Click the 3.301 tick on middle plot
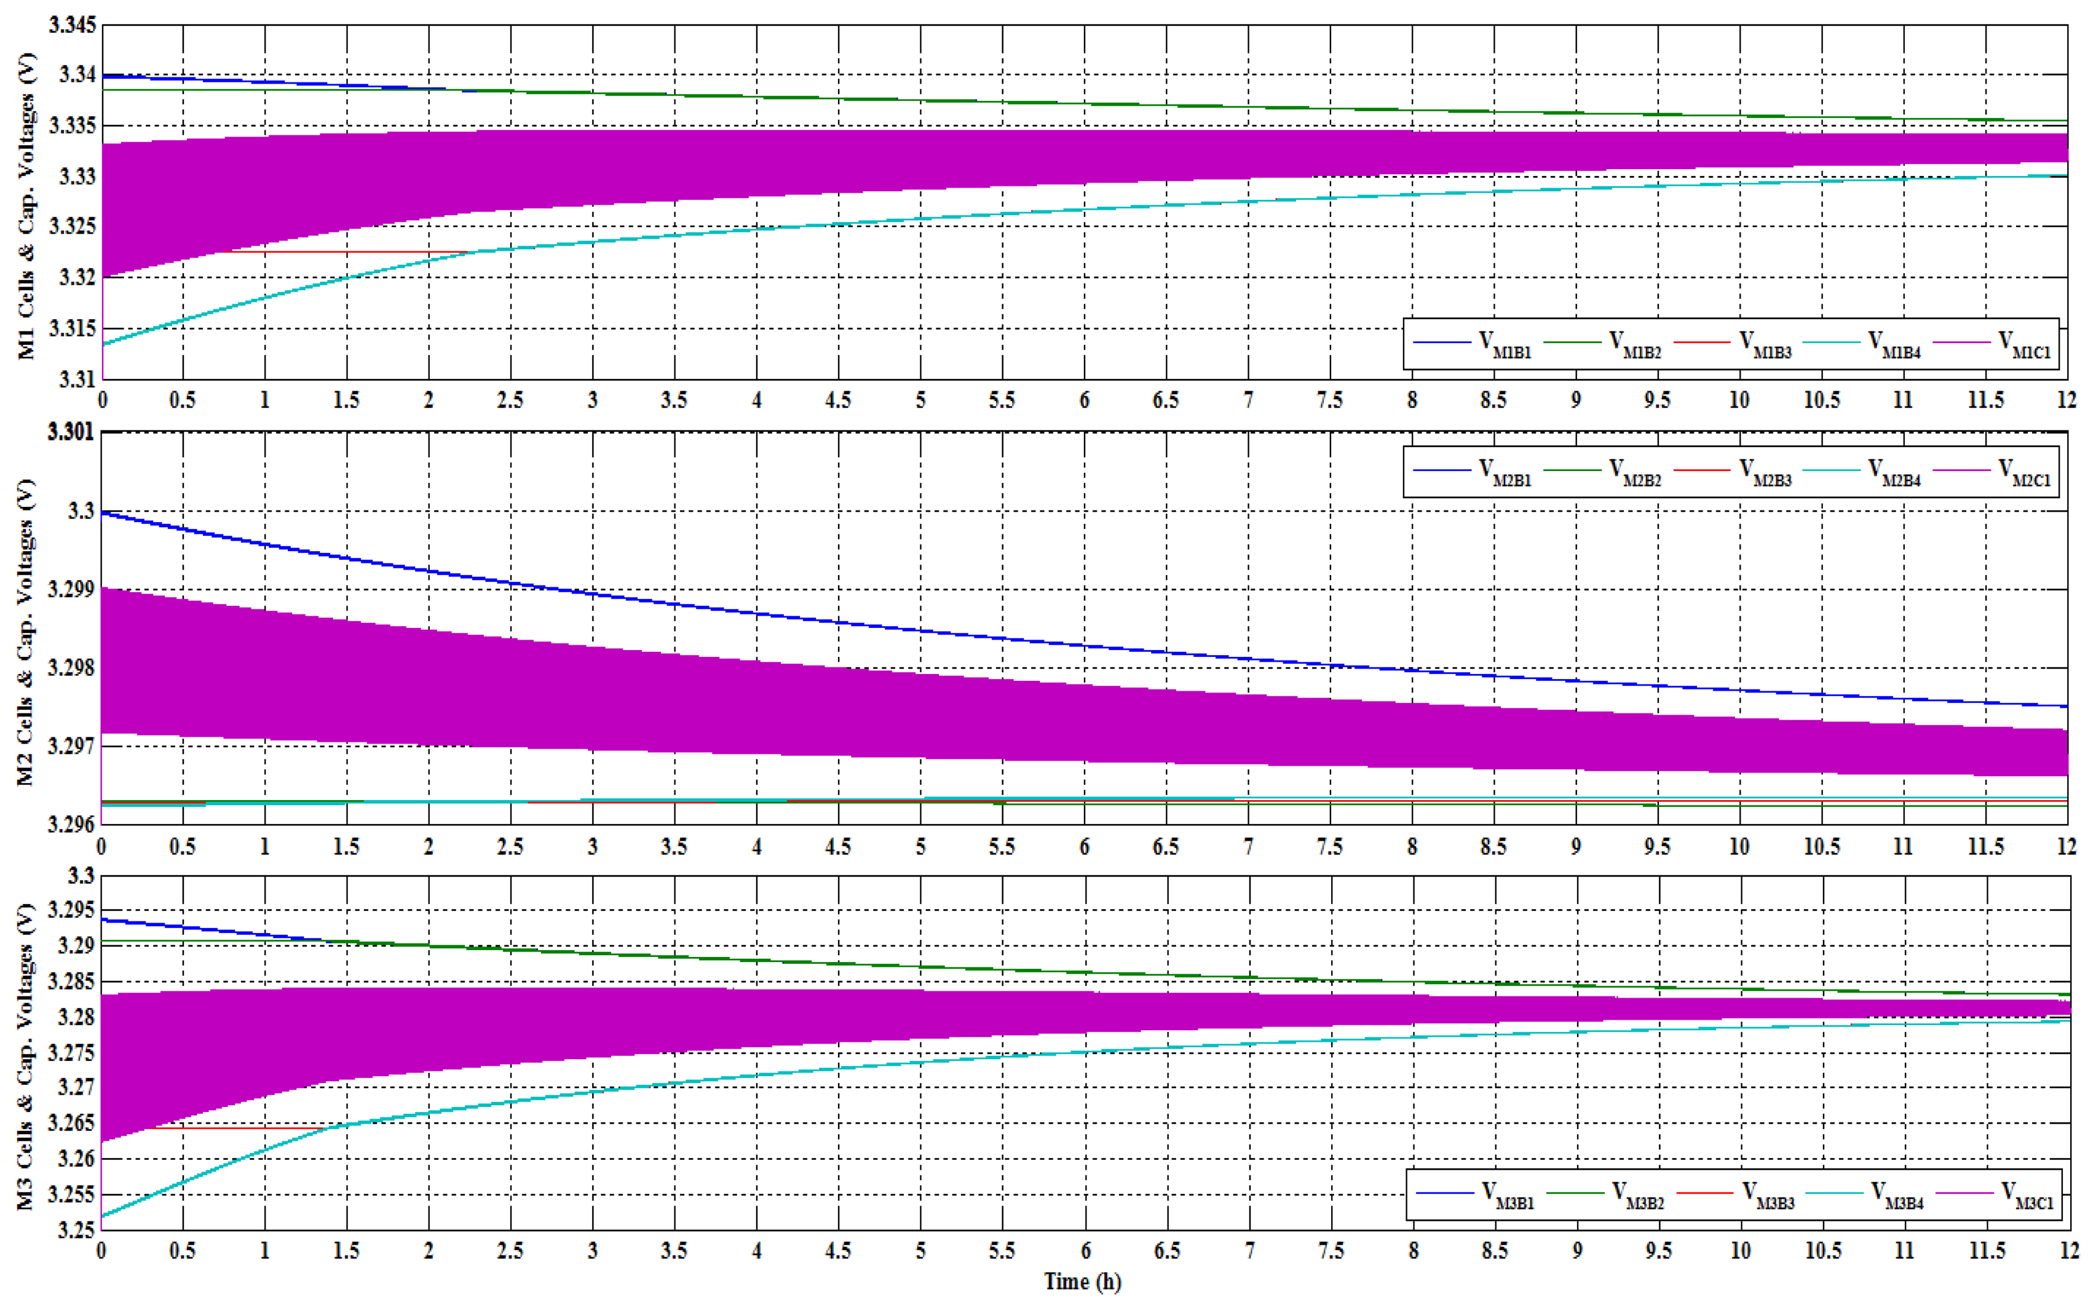The width and height of the screenshot is (2096, 1310). click(x=71, y=432)
